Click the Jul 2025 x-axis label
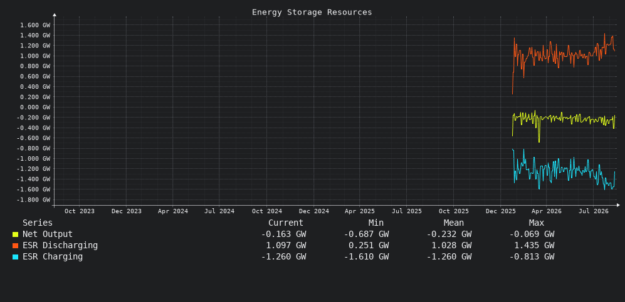The height and width of the screenshot is (302, 625). tap(407, 211)
